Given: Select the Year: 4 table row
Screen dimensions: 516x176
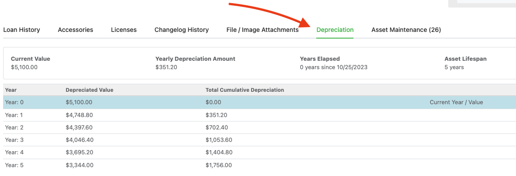Looking at the screenshot, I should (260, 153).
